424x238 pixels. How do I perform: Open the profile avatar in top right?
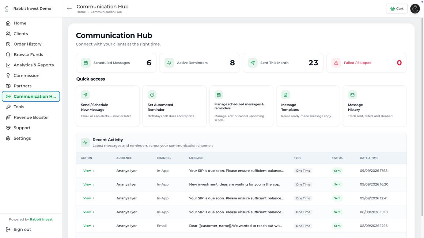[415, 9]
